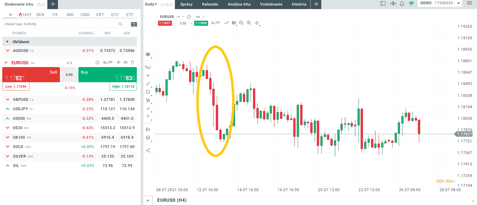Collapse the expanded EURUSD row

click(x=6, y=63)
